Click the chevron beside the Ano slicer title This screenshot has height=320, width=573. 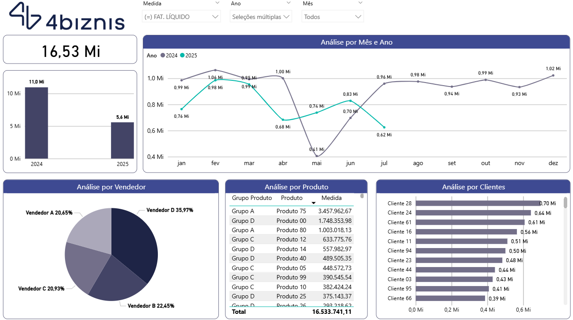click(288, 3)
